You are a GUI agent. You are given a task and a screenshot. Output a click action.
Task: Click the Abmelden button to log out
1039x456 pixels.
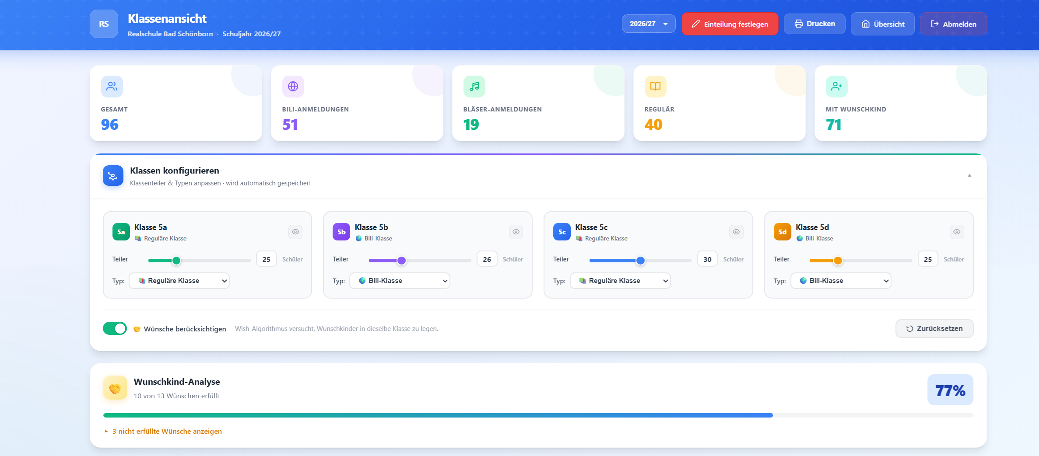953,24
